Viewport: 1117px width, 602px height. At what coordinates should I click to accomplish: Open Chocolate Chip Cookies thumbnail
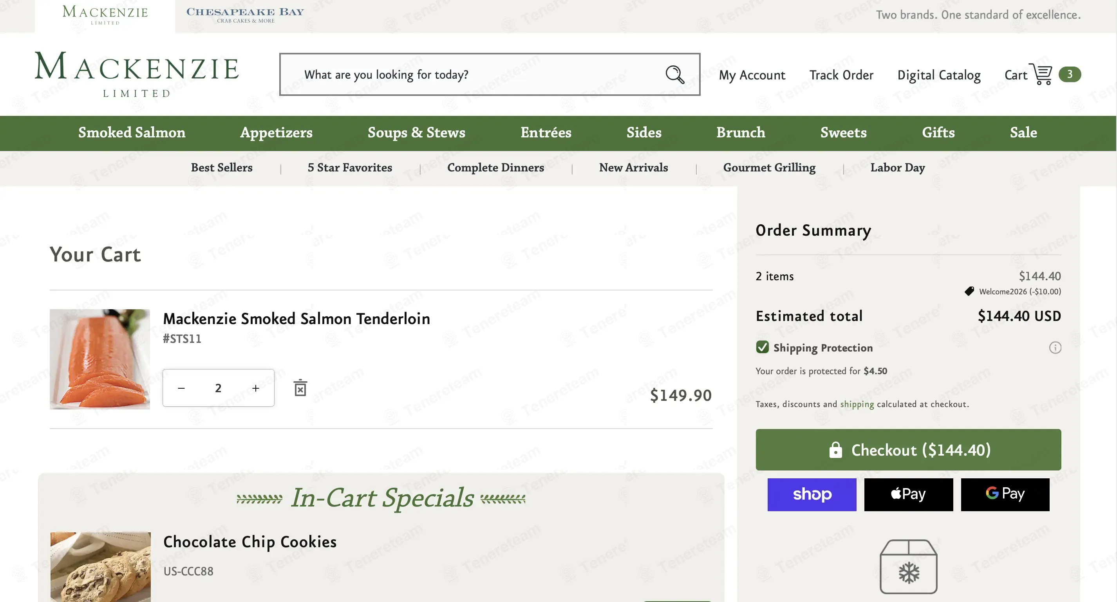(x=101, y=567)
